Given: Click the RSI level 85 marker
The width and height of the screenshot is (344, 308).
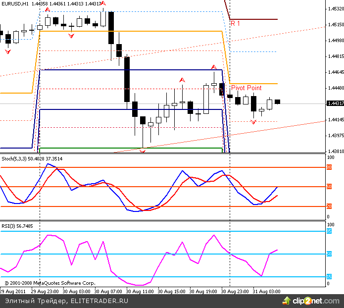Looking at the screenshot, I should click(x=329, y=231).
